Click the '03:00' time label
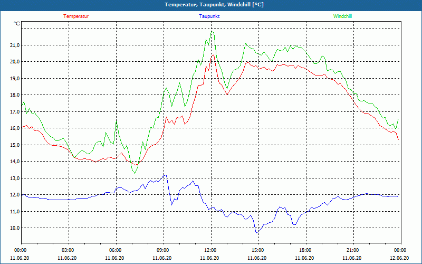The height and width of the screenshot is (264, 422). pos(69,250)
